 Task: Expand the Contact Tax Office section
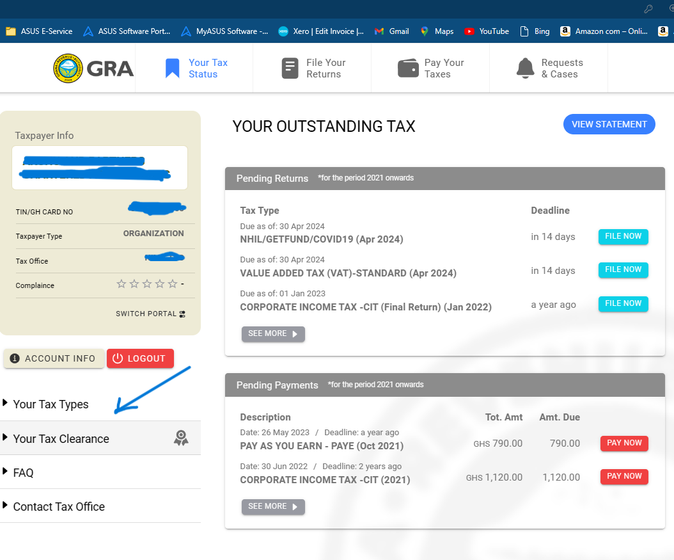58,506
